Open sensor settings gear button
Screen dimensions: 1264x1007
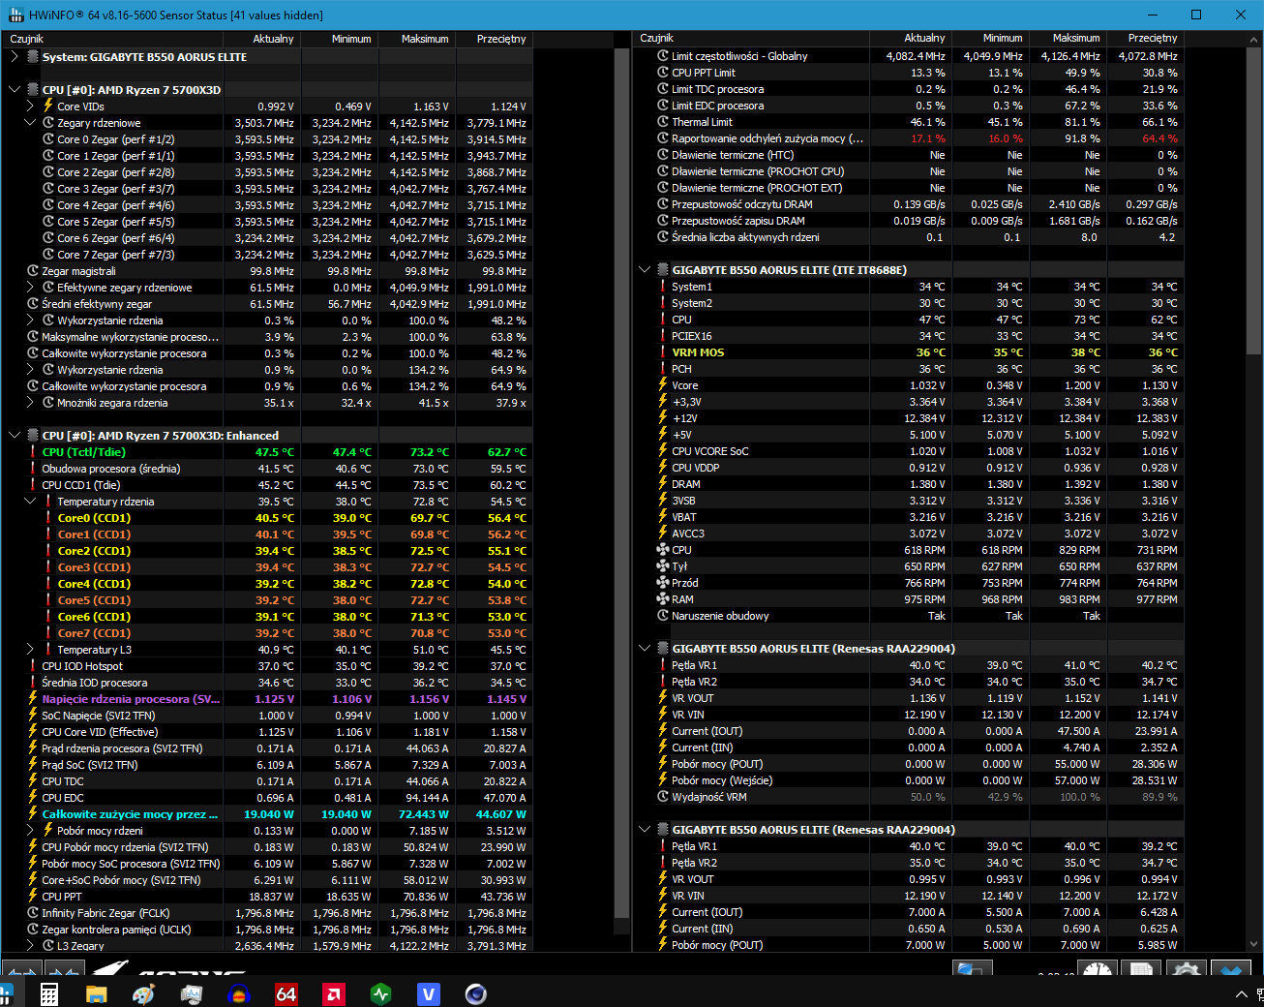[x=1186, y=969]
